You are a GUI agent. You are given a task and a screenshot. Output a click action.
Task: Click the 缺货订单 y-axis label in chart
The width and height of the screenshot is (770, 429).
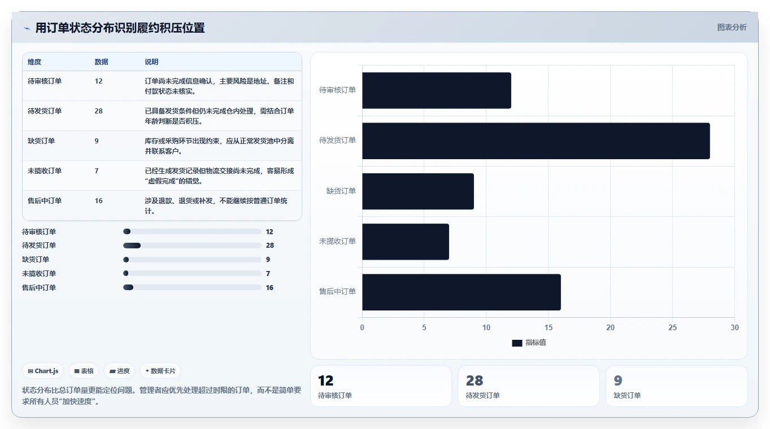pos(341,191)
